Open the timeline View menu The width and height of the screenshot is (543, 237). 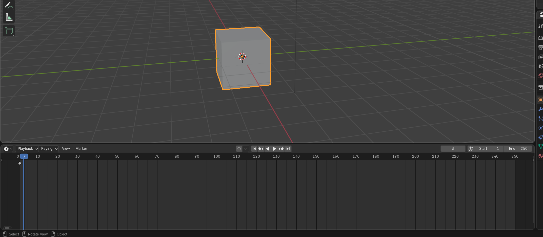coord(66,149)
